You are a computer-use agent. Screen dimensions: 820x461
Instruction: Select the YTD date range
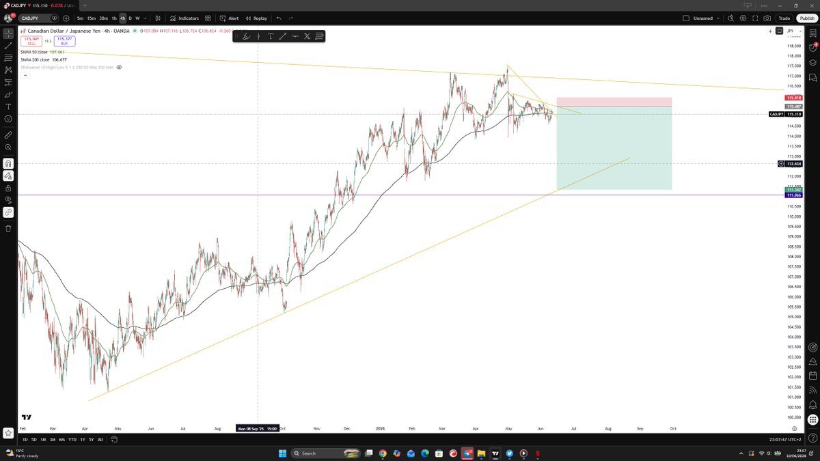(x=72, y=440)
